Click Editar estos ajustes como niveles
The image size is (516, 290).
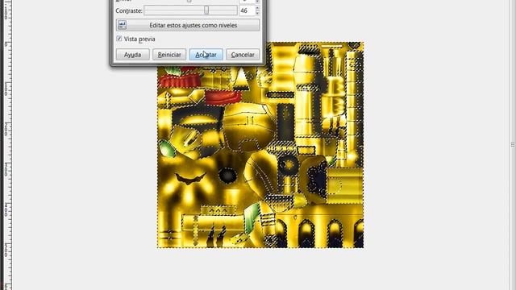(188, 25)
